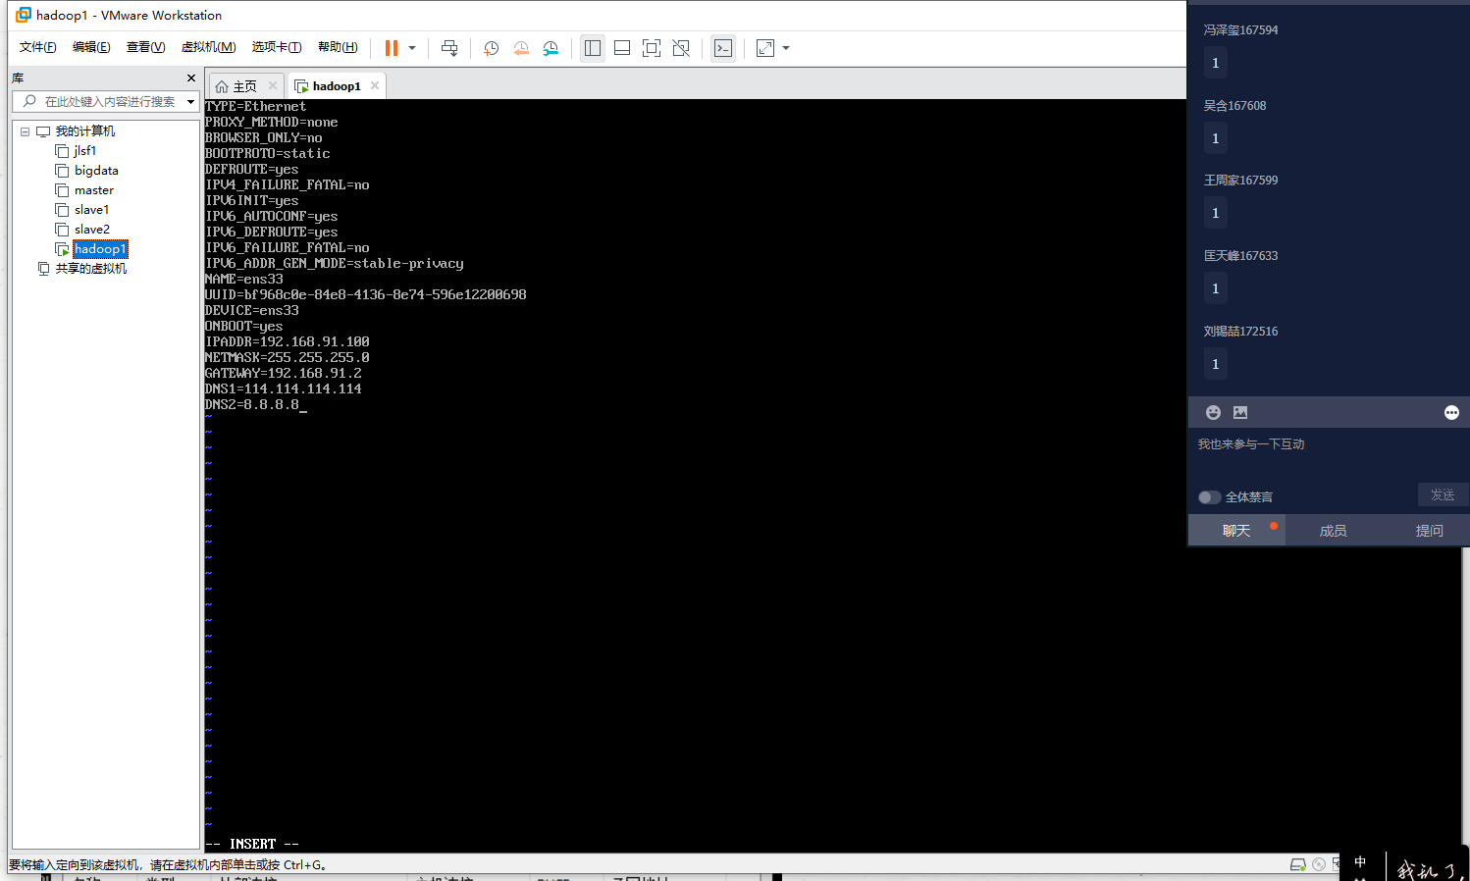This screenshot has width=1470, height=881.
Task: Select the master virtual machine
Action: 94,190
